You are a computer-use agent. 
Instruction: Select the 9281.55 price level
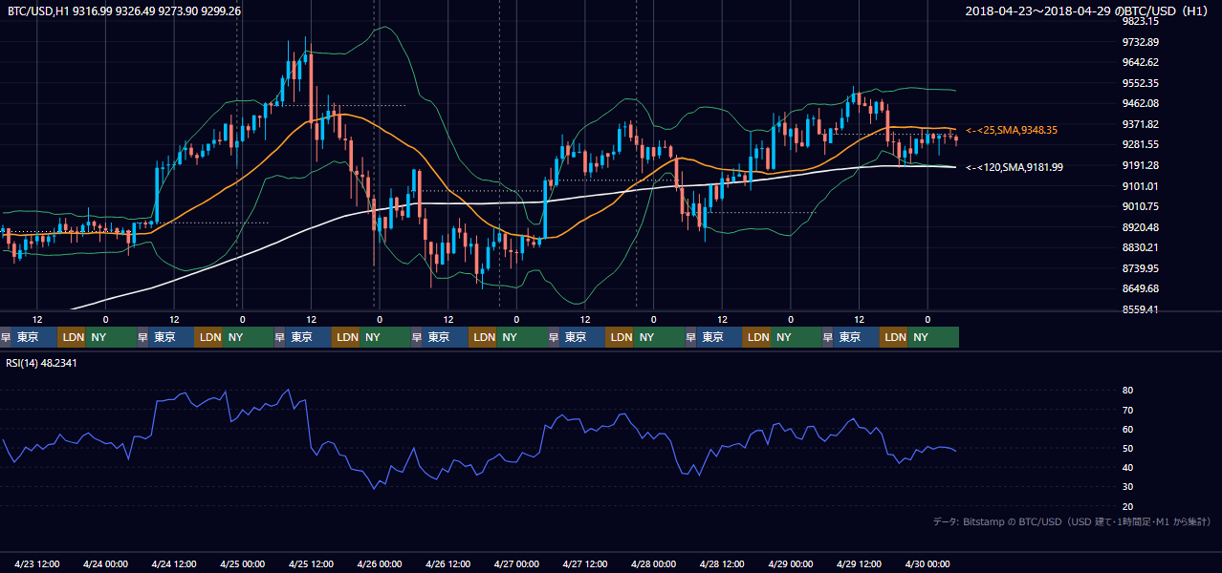click(x=1141, y=144)
